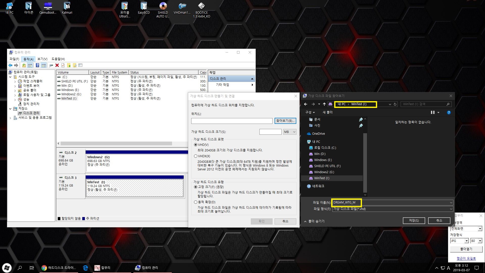Select the VHD(V) format radio button
This screenshot has width=485, height=273.
coord(196,145)
